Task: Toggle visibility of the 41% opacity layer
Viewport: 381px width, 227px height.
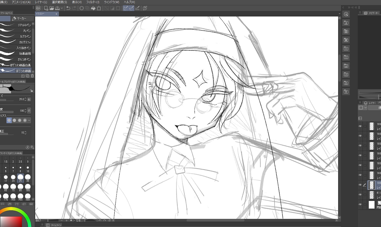Action: click(x=360, y=195)
